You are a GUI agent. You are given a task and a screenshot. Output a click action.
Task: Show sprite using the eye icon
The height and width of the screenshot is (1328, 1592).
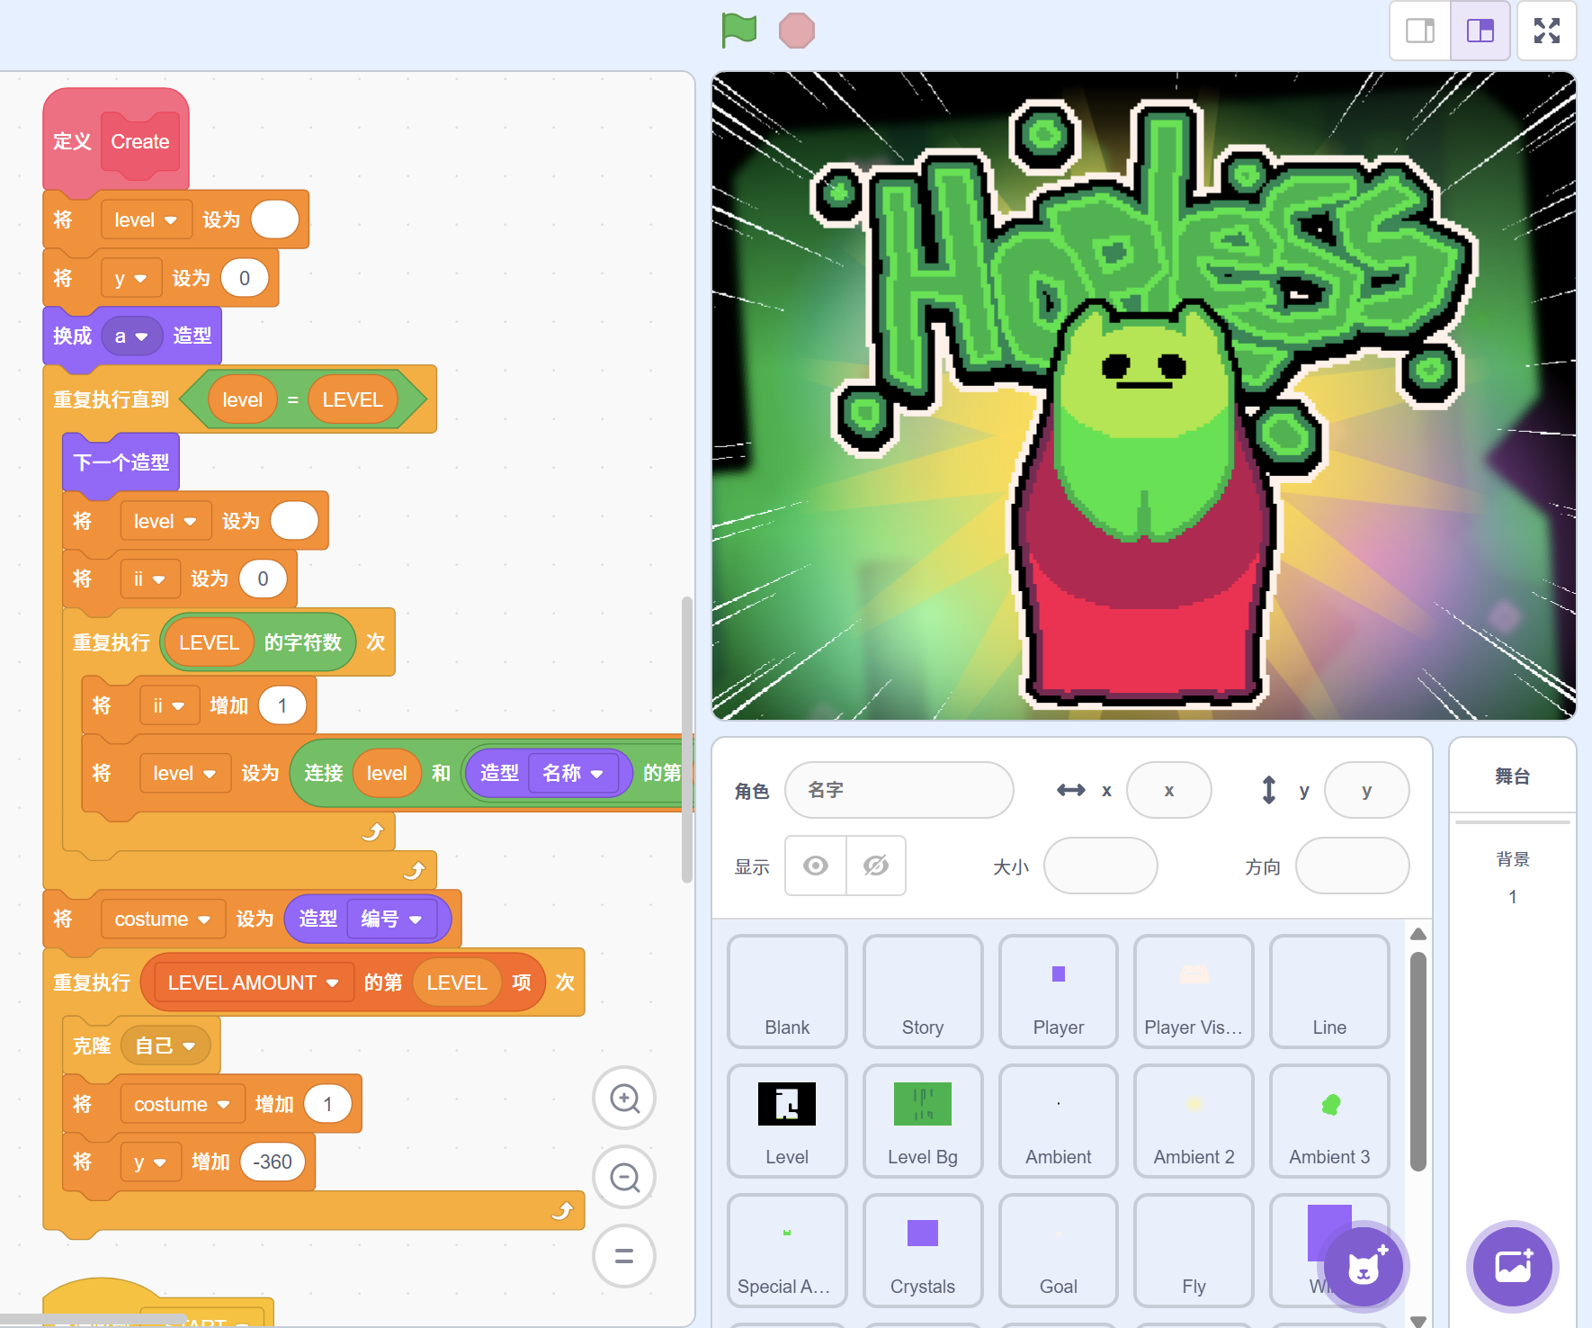coord(816,866)
